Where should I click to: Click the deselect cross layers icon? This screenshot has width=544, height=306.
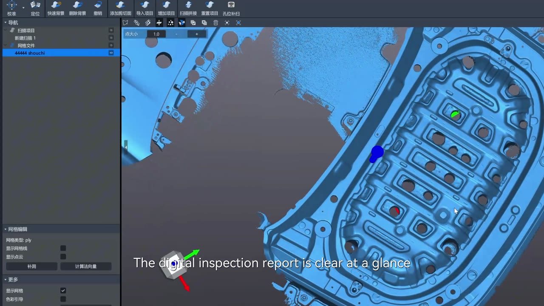(x=204, y=23)
